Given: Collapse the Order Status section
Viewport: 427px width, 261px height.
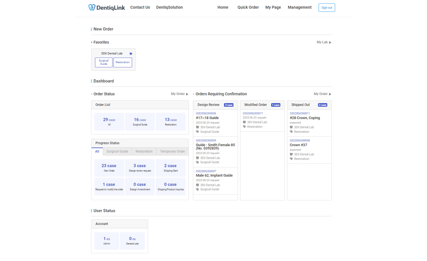Looking at the screenshot, I should pyautogui.click(x=92, y=94).
